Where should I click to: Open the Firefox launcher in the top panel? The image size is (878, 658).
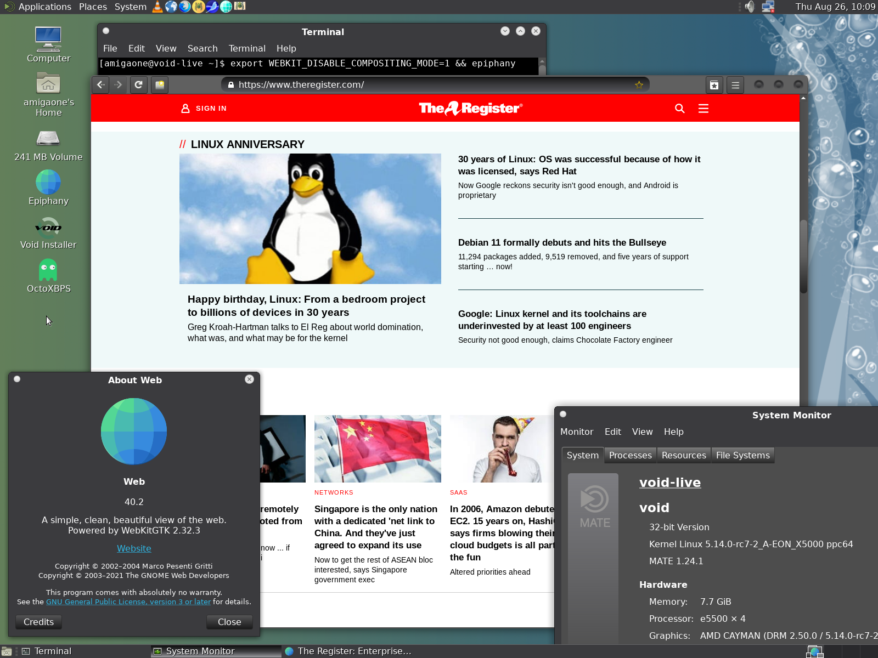(185, 7)
